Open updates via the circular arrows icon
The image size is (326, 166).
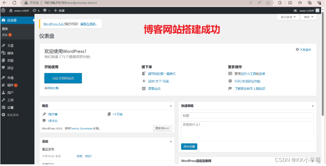pos(34,10)
